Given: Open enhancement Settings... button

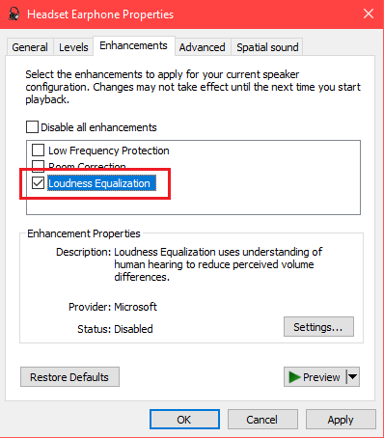Looking at the screenshot, I should click(x=318, y=327).
